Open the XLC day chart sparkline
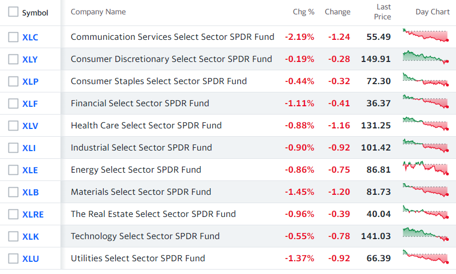Screen dimensions: 456x274 pyautogui.click(x=425, y=35)
